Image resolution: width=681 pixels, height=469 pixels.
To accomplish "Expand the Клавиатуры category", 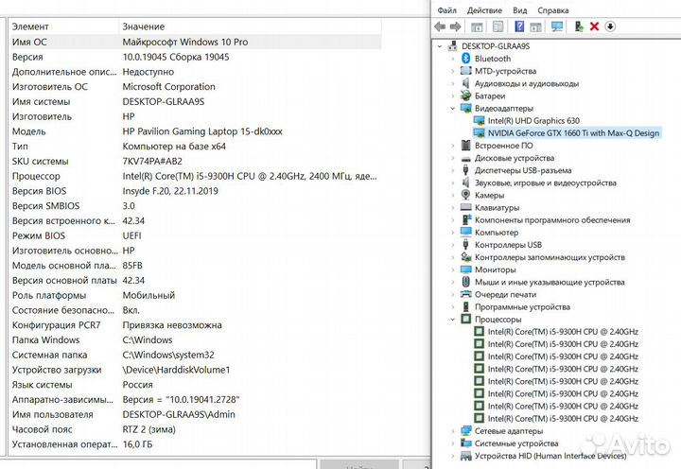I will pyautogui.click(x=452, y=208).
